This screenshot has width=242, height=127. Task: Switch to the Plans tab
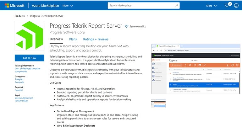(73, 39)
